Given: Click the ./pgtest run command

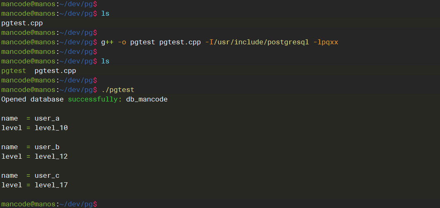Looking at the screenshot, I should tap(118, 89).
